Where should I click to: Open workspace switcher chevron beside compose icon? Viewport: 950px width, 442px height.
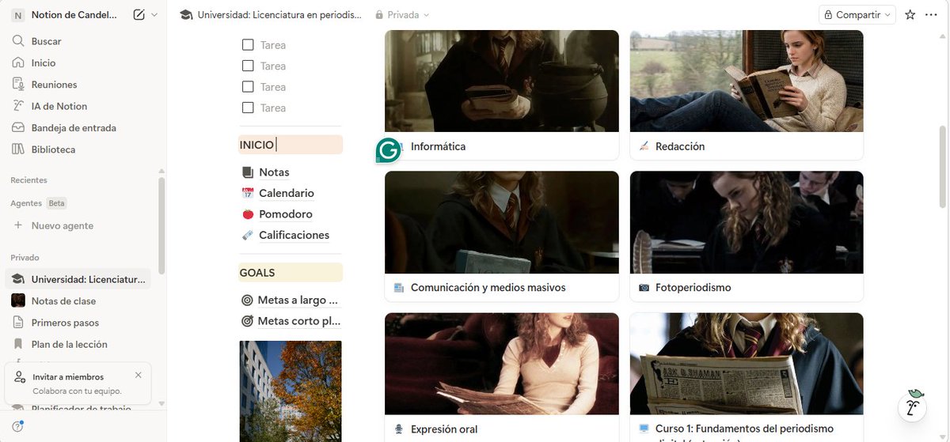(x=154, y=14)
